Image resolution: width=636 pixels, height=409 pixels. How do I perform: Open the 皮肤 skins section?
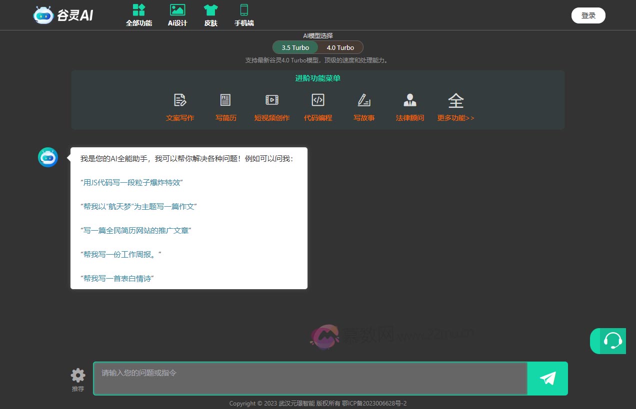click(210, 15)
